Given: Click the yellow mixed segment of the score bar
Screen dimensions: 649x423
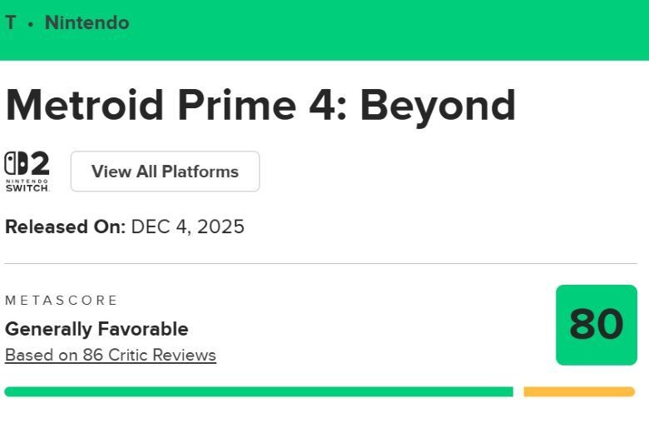Looking at the screenshot, I should click(x=578, y=391).
